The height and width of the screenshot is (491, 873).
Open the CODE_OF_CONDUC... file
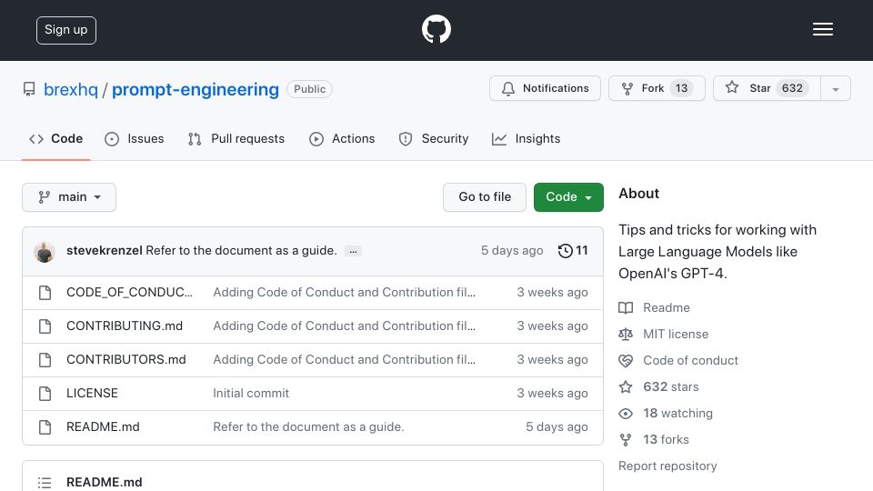pyautogui.click(x=129, y=292)
